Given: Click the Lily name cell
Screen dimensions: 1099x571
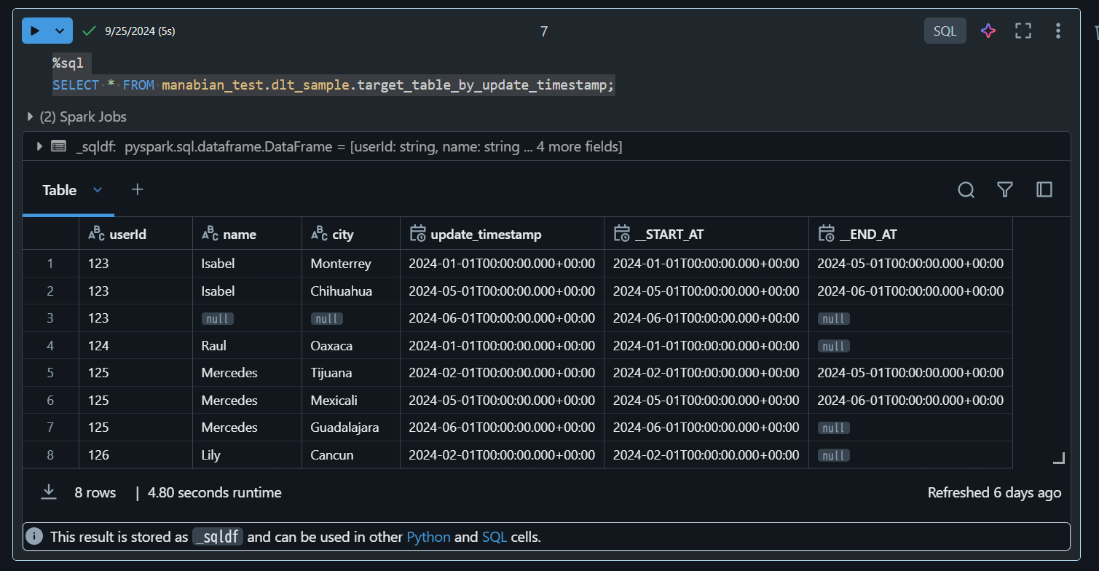Looking at the screenshot, I should (x=247, y=454).
